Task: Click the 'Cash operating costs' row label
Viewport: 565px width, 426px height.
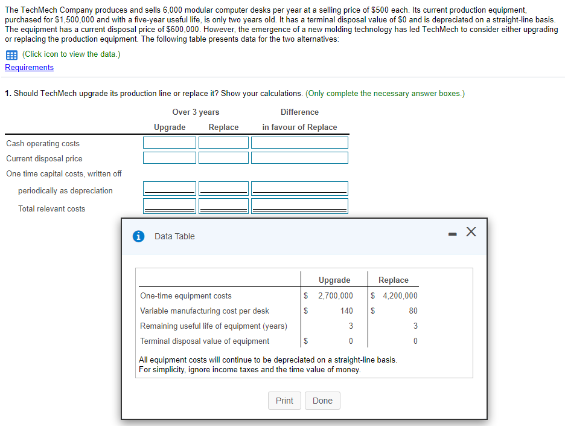Action: point(43,144)
